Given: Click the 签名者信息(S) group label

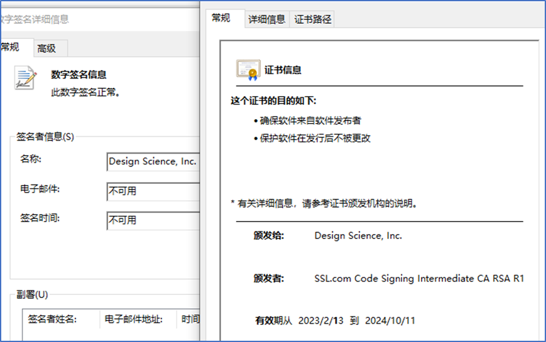Looking at the screenshot, I should click(45, 137).
